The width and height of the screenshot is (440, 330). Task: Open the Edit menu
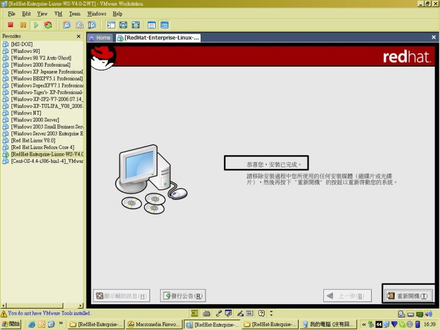pos(26,14)
